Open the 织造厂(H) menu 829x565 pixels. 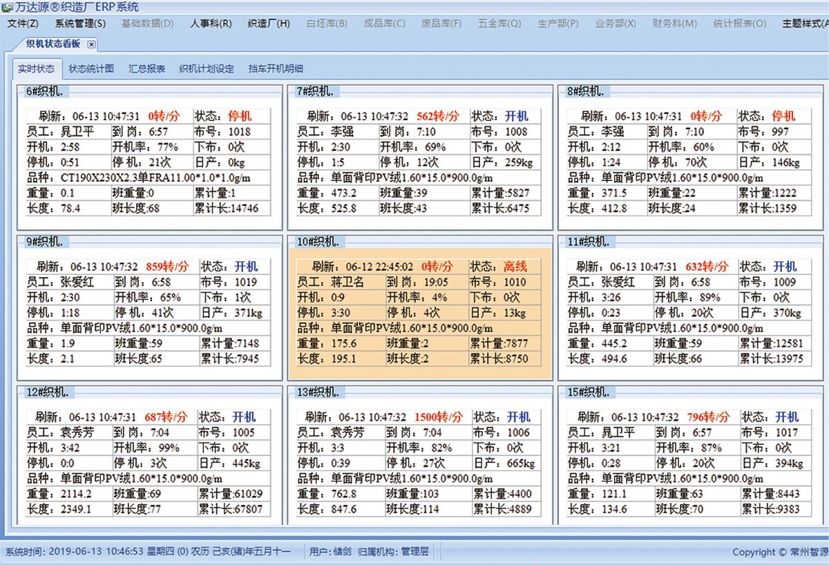point(269,23)
